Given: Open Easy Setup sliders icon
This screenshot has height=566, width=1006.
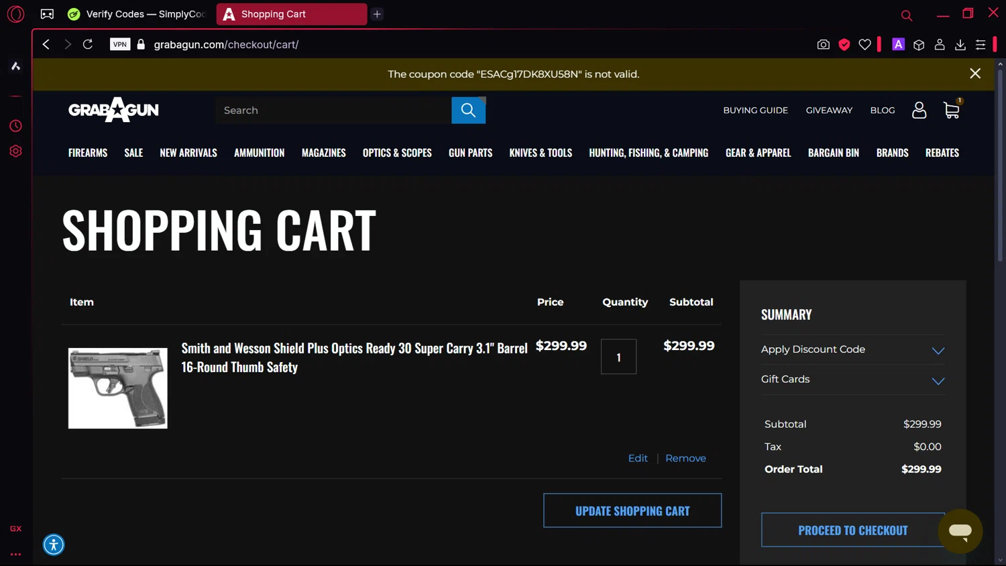Looking at the screenshot, I should point(981,44).
